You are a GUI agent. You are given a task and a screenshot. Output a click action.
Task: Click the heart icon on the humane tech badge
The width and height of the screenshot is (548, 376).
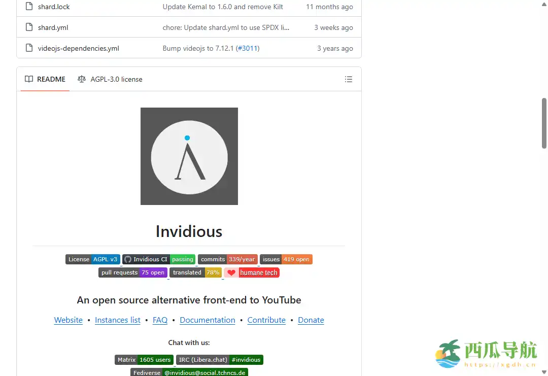click(231, 272)
